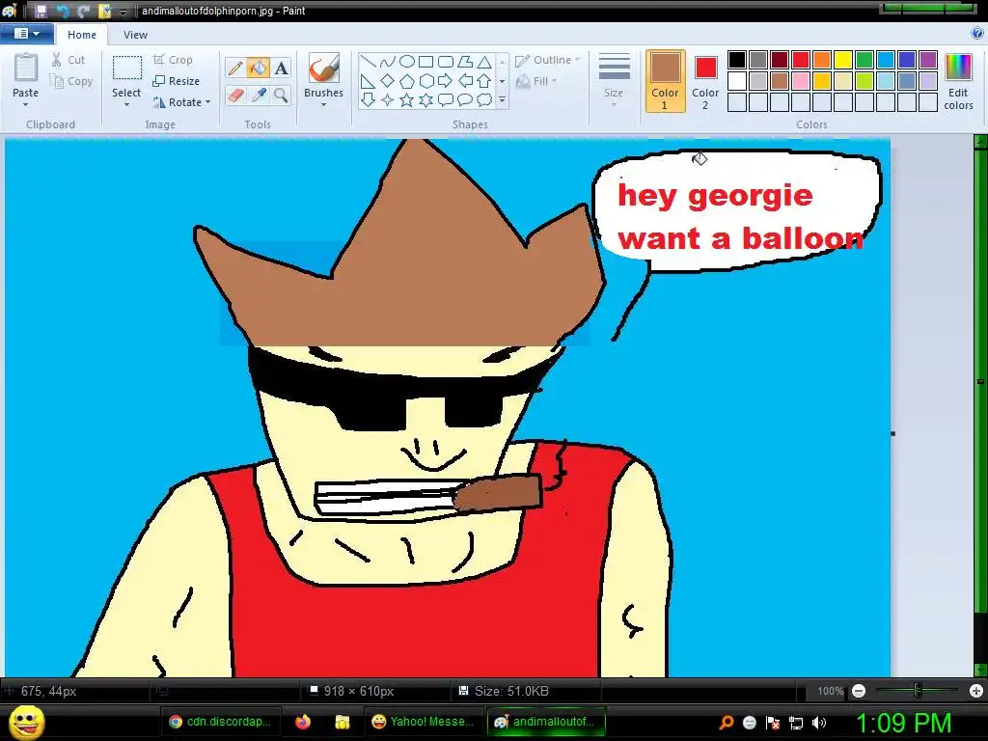Open Yahoo Messenger from the taskbar
This screenshot has height=741, width=988.
tap(424, 722)
